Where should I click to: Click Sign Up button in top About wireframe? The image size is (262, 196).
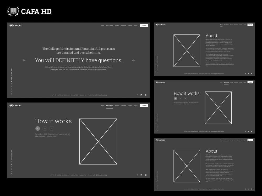tap(250, 25)
